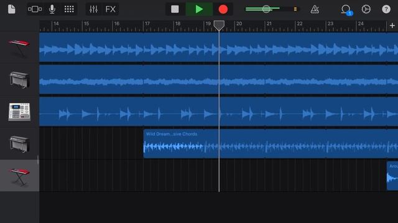The height and width of the screenshot is (223, 398).
Task: Select the playhead marker on the ruler
Action: 219,25
